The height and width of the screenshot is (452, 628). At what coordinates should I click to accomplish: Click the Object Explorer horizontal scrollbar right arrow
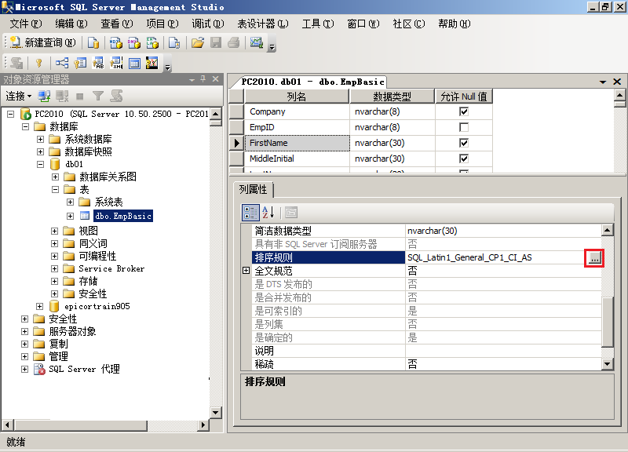point(203,425)
